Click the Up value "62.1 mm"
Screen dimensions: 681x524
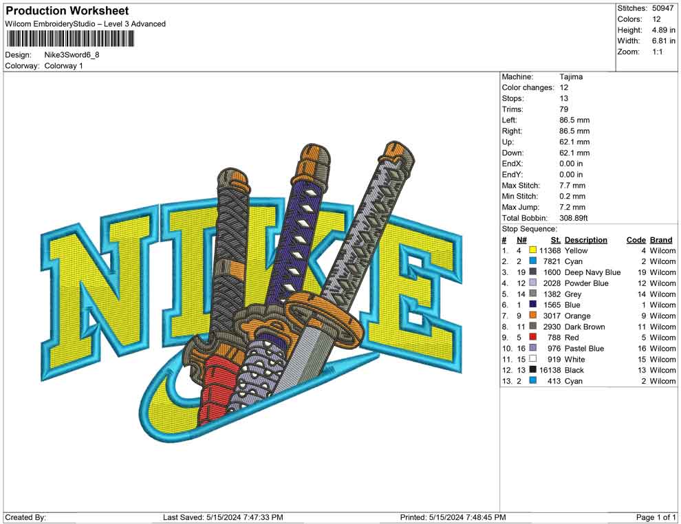click(x=574, y=142)
